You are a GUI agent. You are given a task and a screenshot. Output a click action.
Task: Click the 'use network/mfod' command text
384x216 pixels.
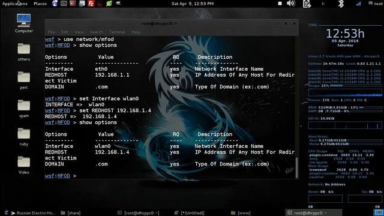click(x=89, y=39)
